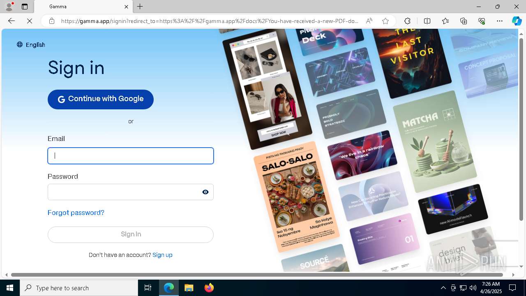526x296 pixels.
Task: Click the scroll down arrow
Action: click(x=521, y=266)
